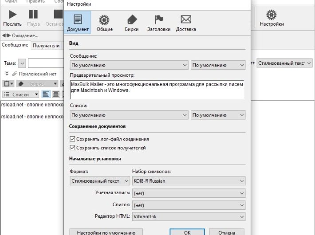The image size is (315, 235).
Task: Click second rsload.net line in message body
Action: (32, 117)
